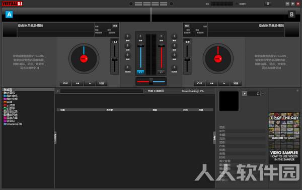Click deck A FILTER knob
302x190 pixels.
(x=128, y=67)
